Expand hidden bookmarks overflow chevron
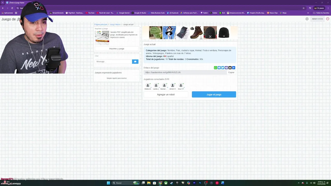Viewport: 331px width, 186px height. (308, 13)
